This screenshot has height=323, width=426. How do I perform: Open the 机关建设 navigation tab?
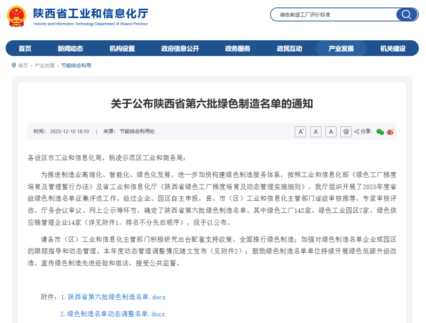(x=392, y=49)
